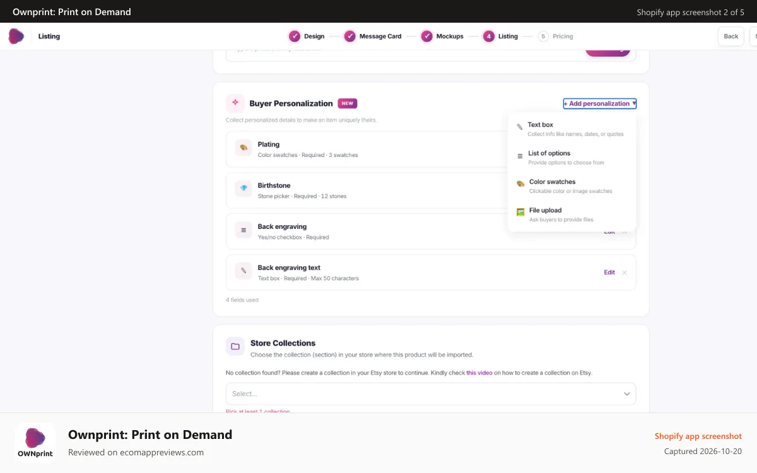This screenshot has width=757, height=473.
Task: Remove the Back engraving text field
Action: pos(625,272)
